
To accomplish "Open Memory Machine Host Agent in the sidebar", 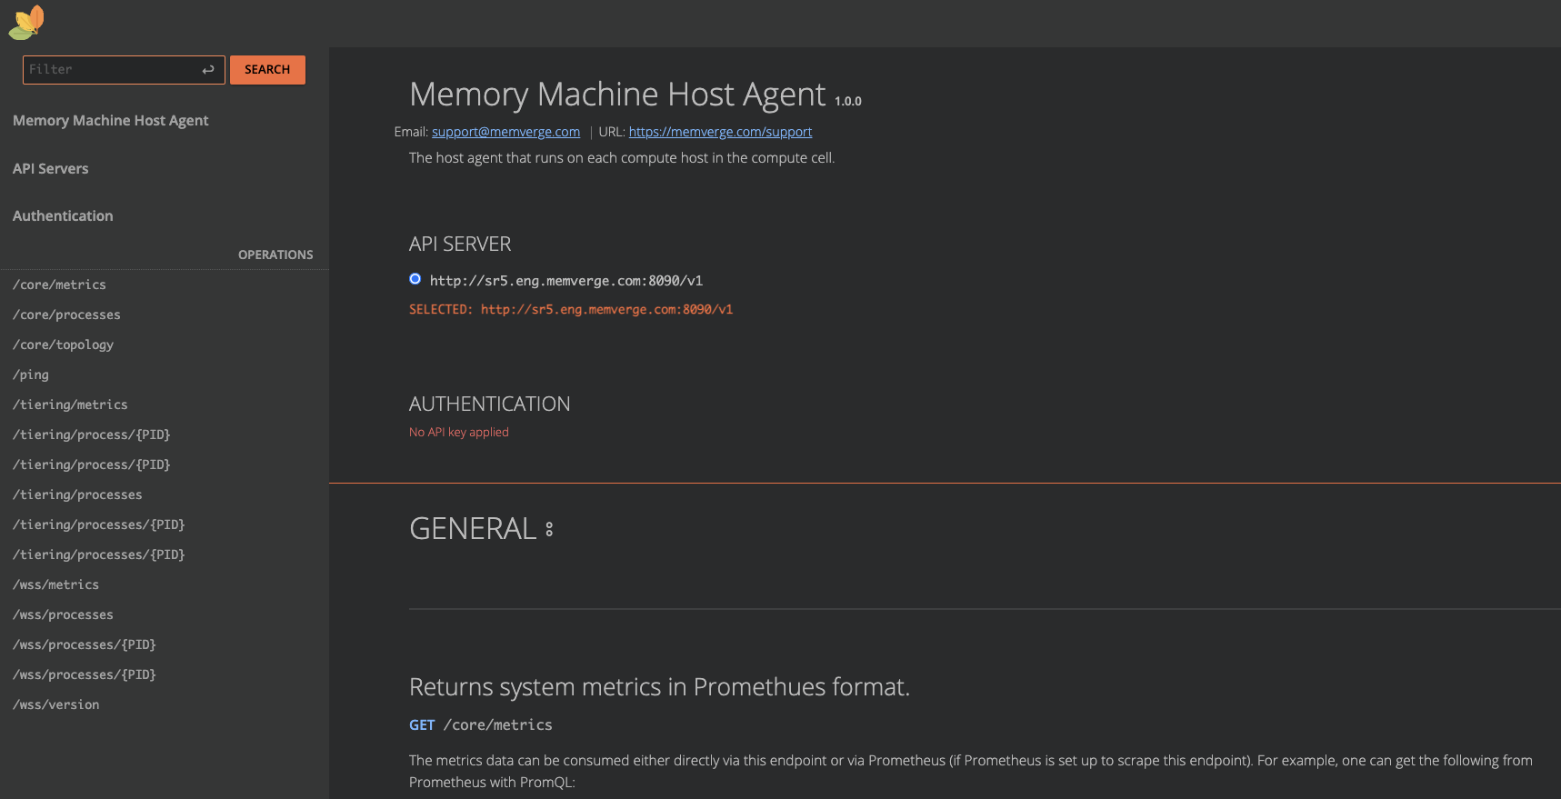I will pyautogui.click(x=110, y=121).
